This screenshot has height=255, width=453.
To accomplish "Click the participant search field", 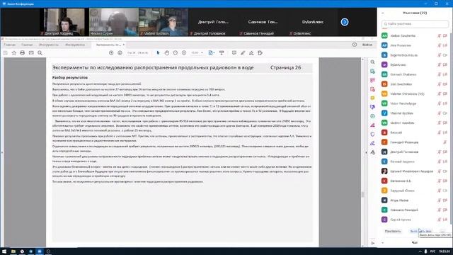I will pos(415,23).
